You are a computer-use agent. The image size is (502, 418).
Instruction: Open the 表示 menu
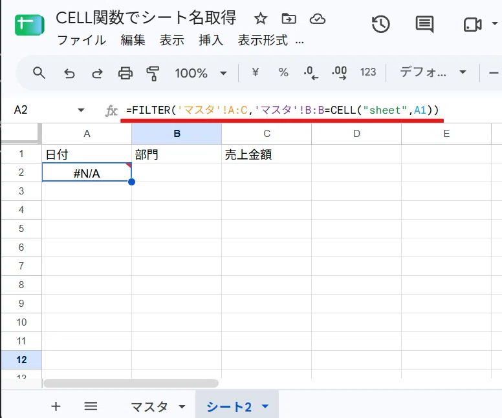coord(172,41)
